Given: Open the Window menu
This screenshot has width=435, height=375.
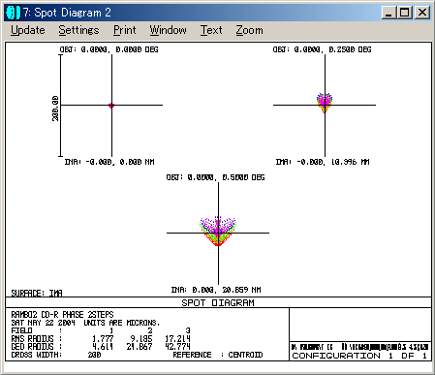Looking at the screenshot, I should click(168, 30).
